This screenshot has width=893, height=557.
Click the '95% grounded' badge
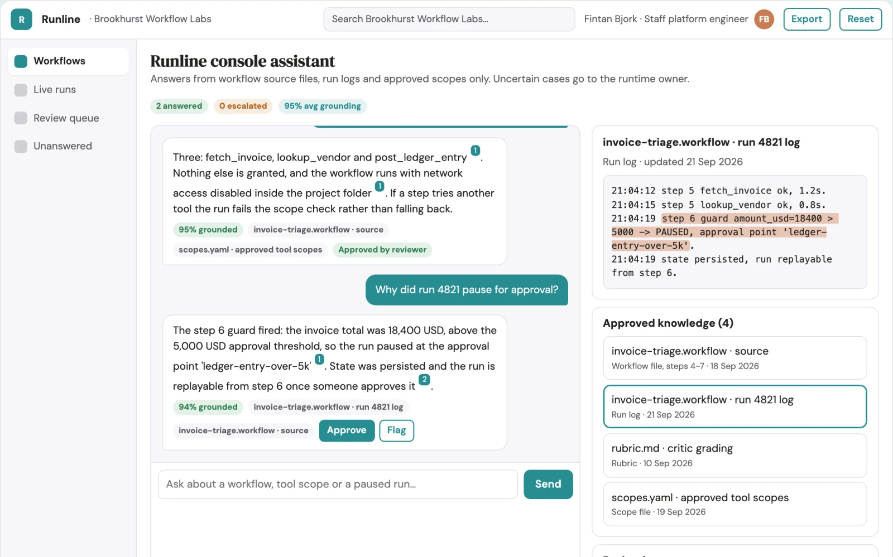(x=208, y=230)
